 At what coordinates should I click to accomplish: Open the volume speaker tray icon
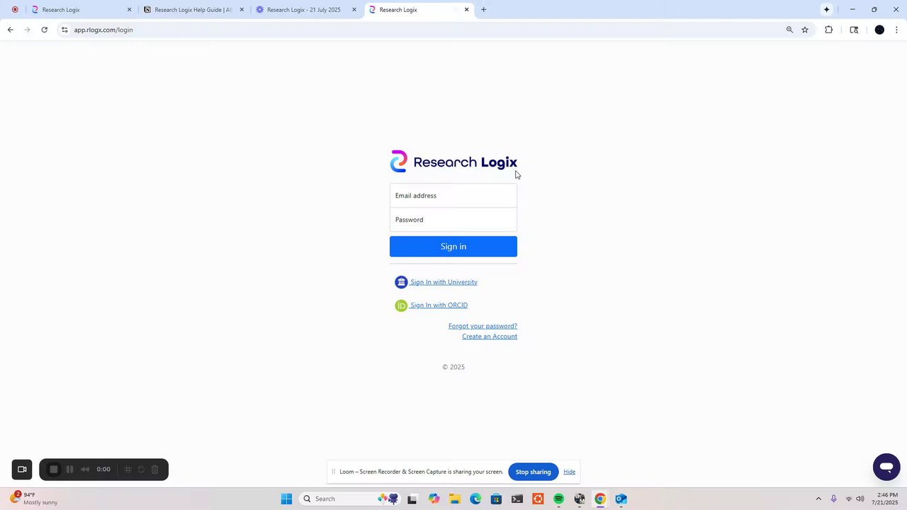click(x=860, y=499)
